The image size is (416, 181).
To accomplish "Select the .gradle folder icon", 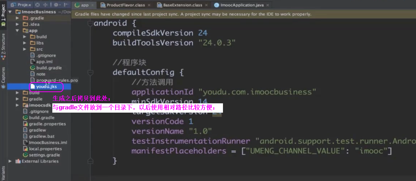I will tap(26, 18).
